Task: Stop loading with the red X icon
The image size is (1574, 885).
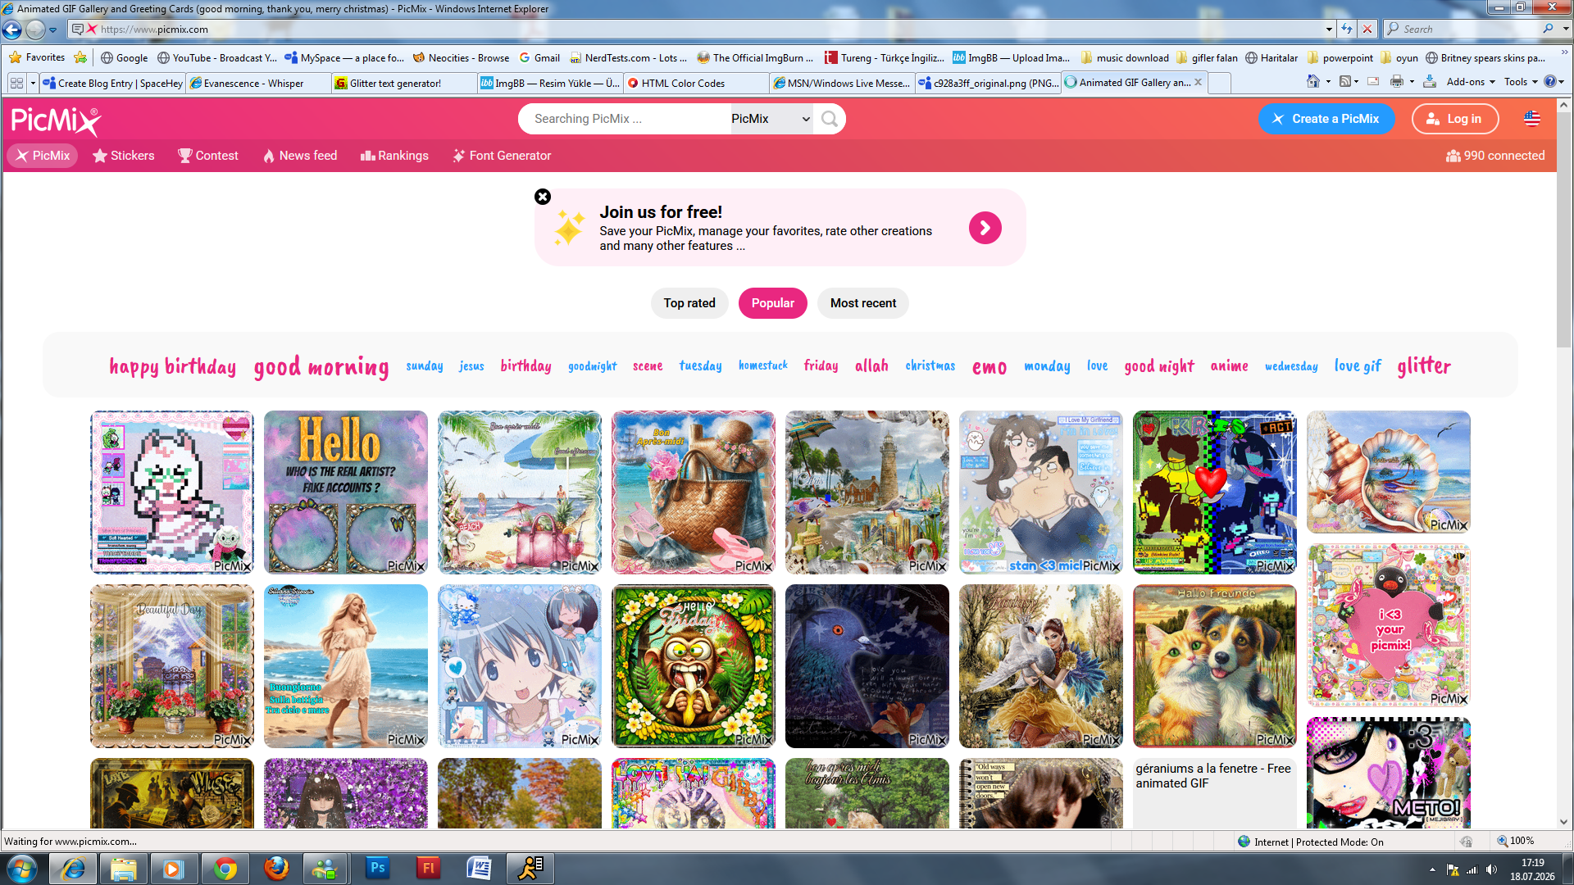Action: point(1367,29)
